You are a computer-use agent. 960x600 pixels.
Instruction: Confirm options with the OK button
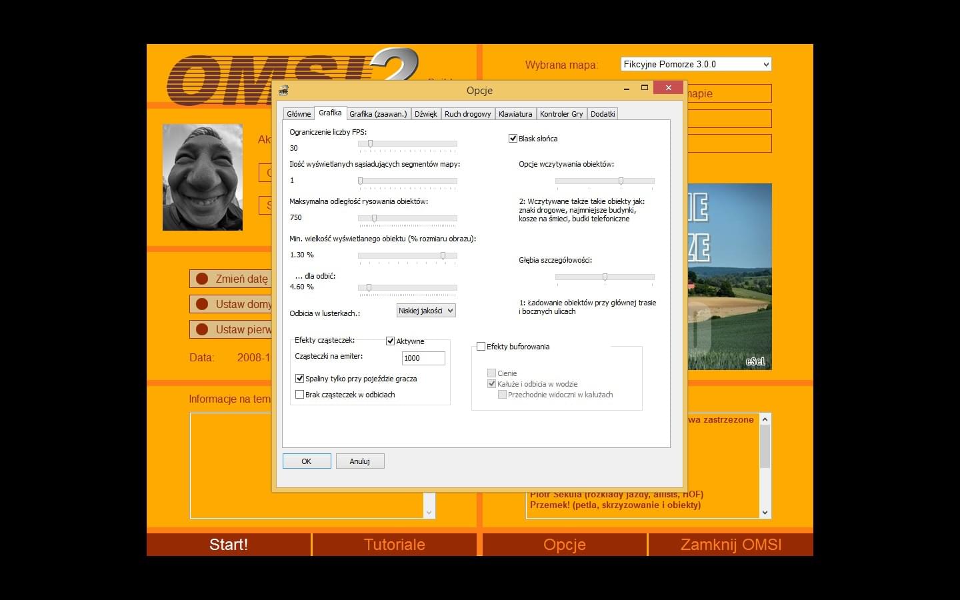pyautogui.click(x=307, y=461)
